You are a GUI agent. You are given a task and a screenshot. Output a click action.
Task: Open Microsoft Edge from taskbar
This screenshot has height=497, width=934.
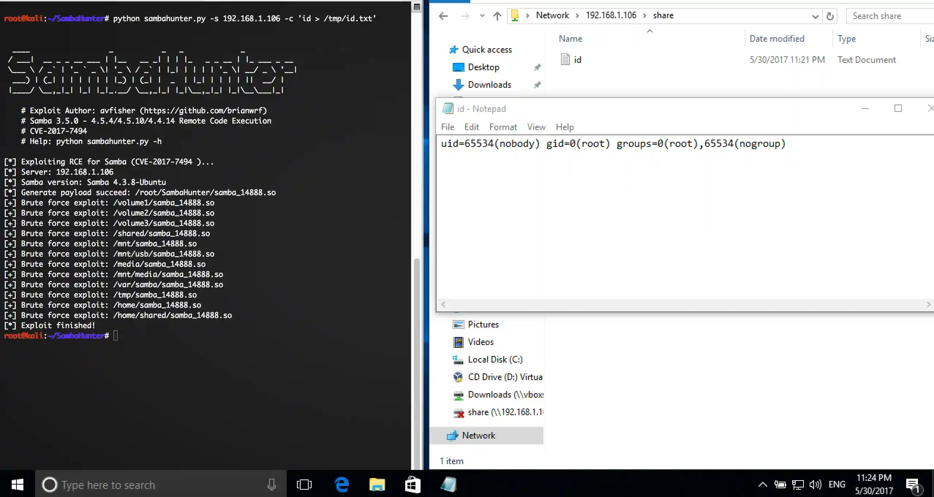click(x=342, y=485)
